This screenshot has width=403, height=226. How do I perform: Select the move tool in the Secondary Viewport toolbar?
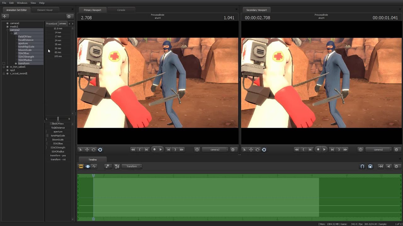(251, 150)
